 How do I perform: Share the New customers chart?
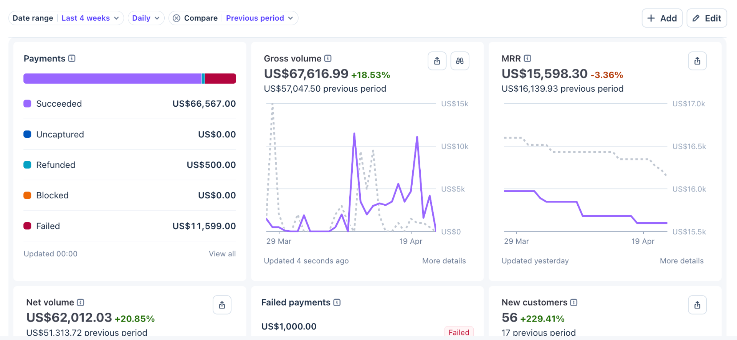[x=697, y=305]
